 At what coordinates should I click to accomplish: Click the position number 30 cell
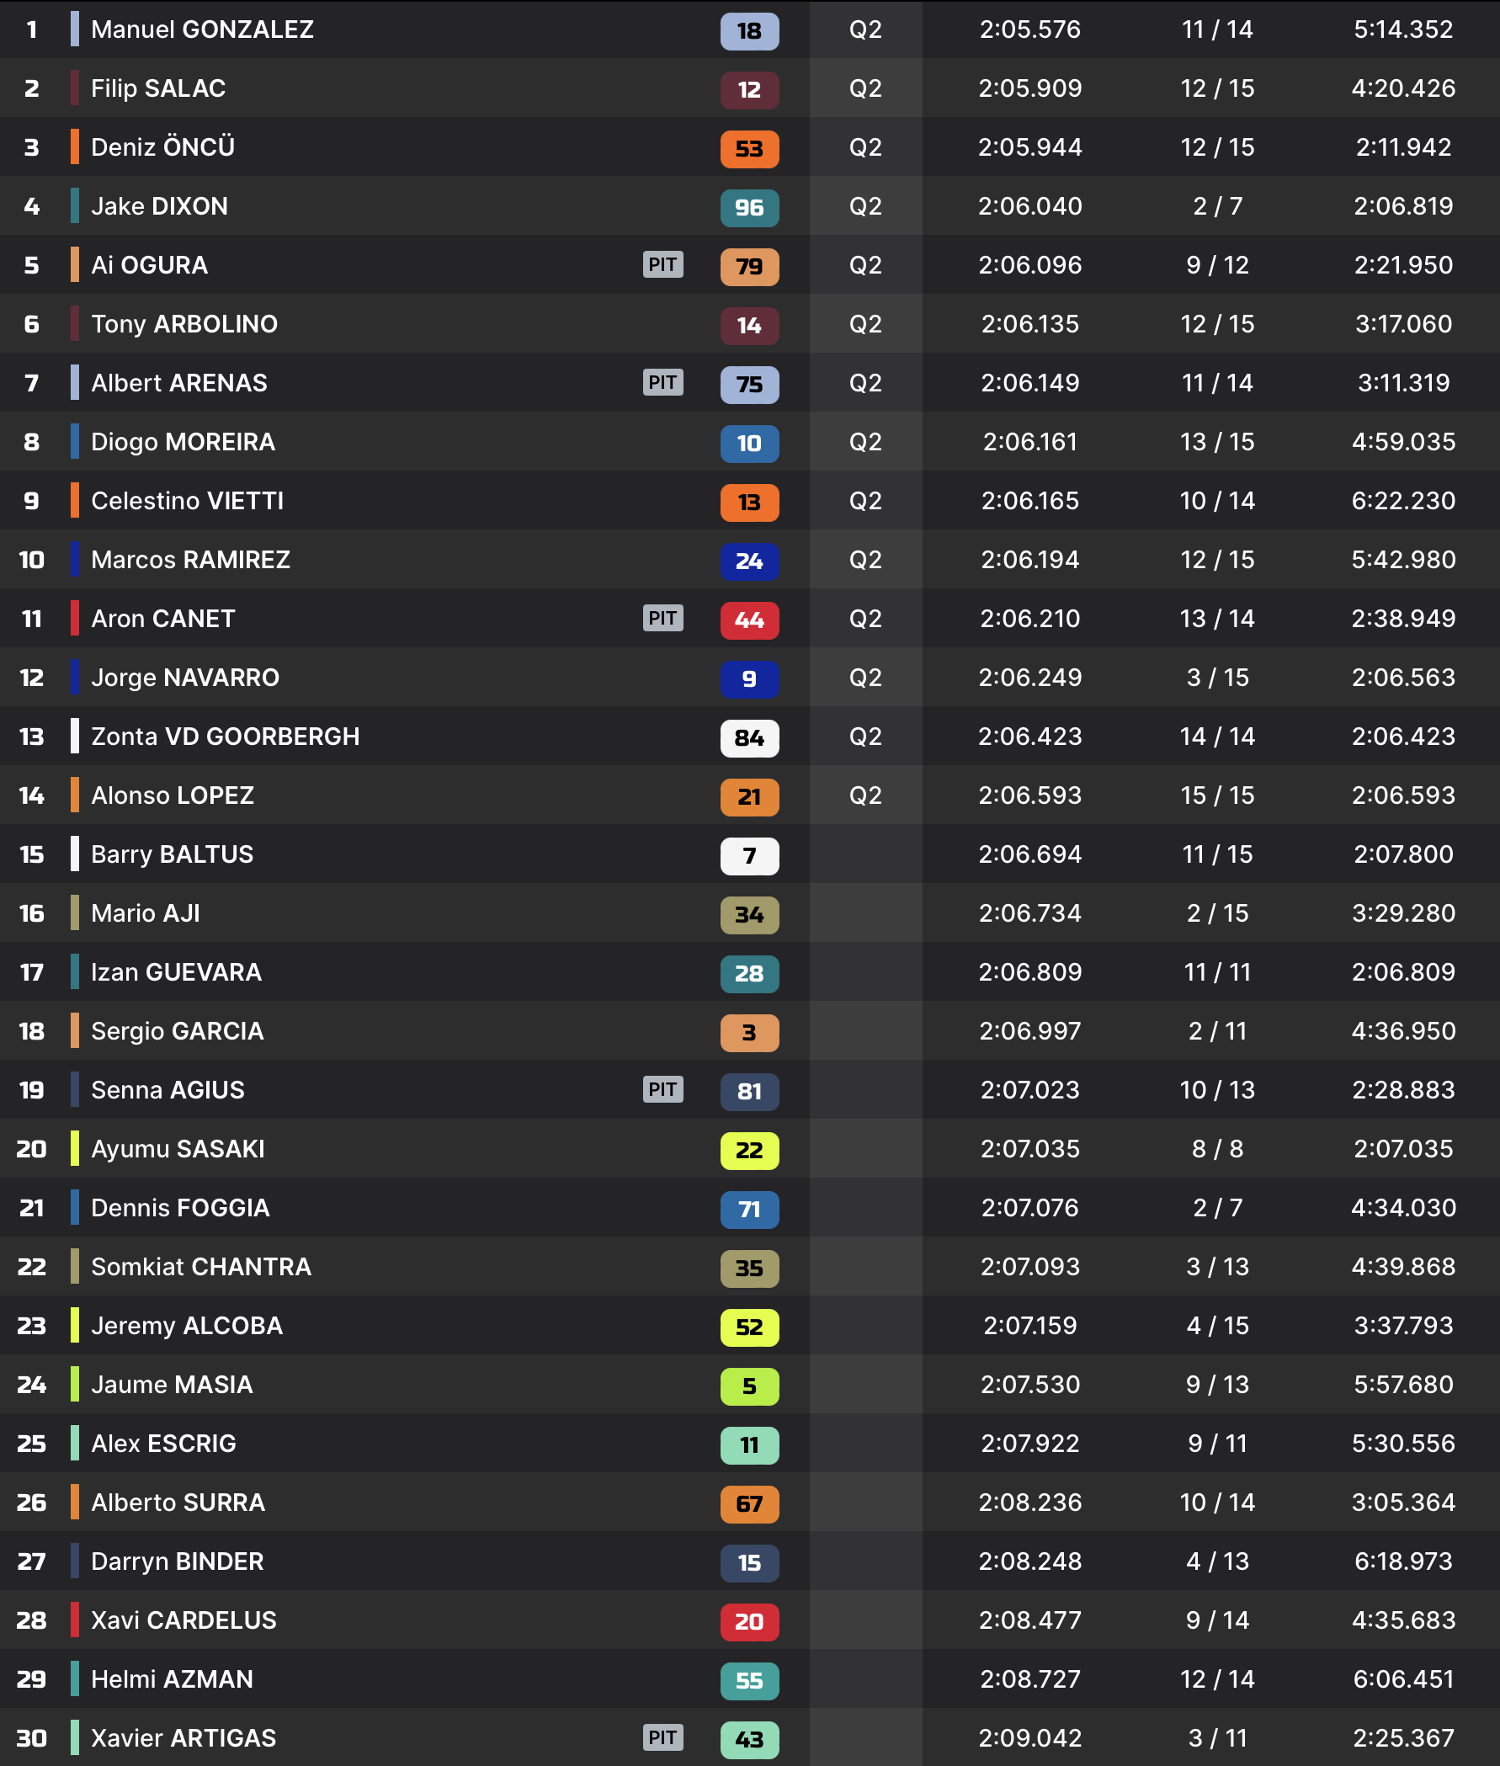31,1738
